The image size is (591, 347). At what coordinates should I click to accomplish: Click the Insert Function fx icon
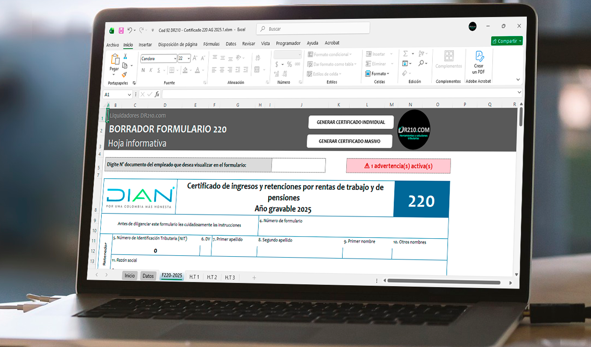[x=157, y=94]
